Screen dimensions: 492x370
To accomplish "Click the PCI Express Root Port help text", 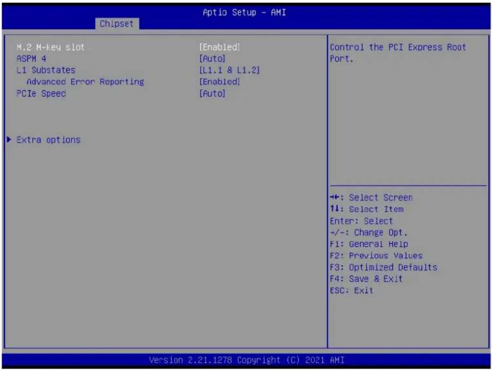I will (398, 53).
